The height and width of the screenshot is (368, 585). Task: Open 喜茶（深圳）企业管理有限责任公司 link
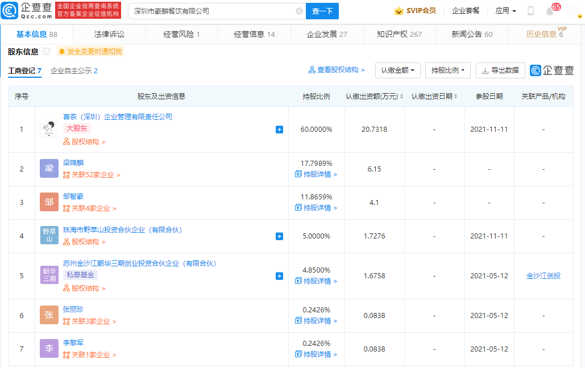click(x=118, y=116)
